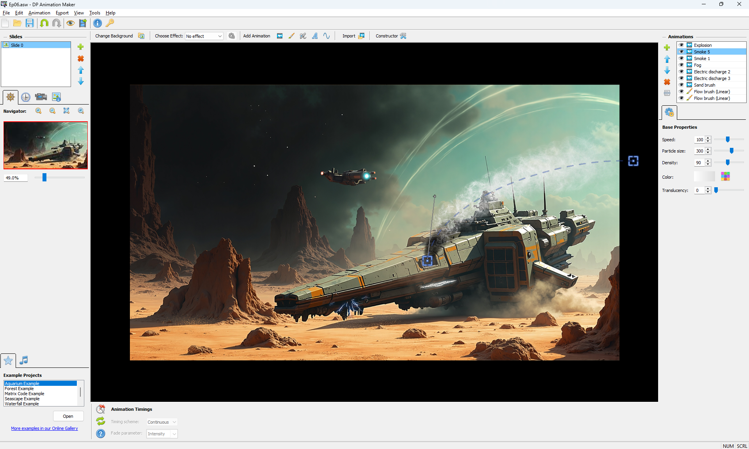
Task: Open the Animation menu
Action: pyautogui.click(x=39, y=13)
